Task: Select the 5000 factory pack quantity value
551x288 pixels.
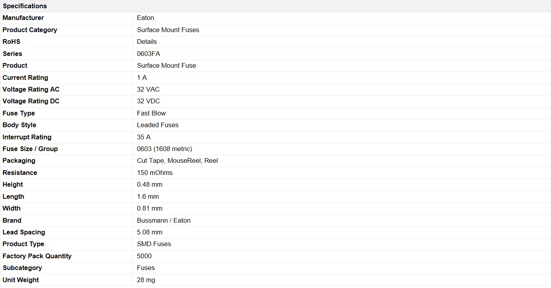Action: coord(144,256)
